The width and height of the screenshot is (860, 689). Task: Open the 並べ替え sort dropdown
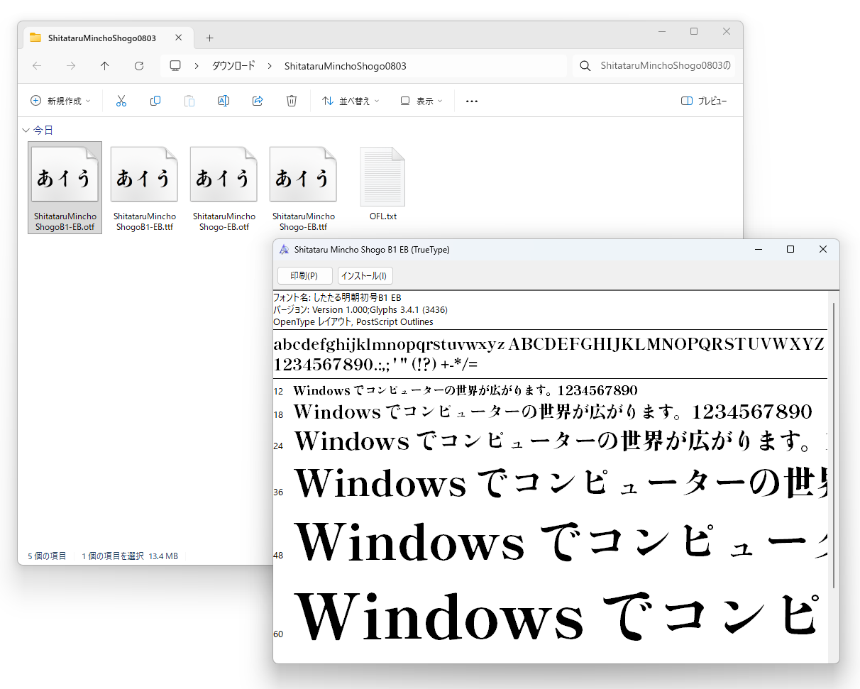[x=351, y=101]
